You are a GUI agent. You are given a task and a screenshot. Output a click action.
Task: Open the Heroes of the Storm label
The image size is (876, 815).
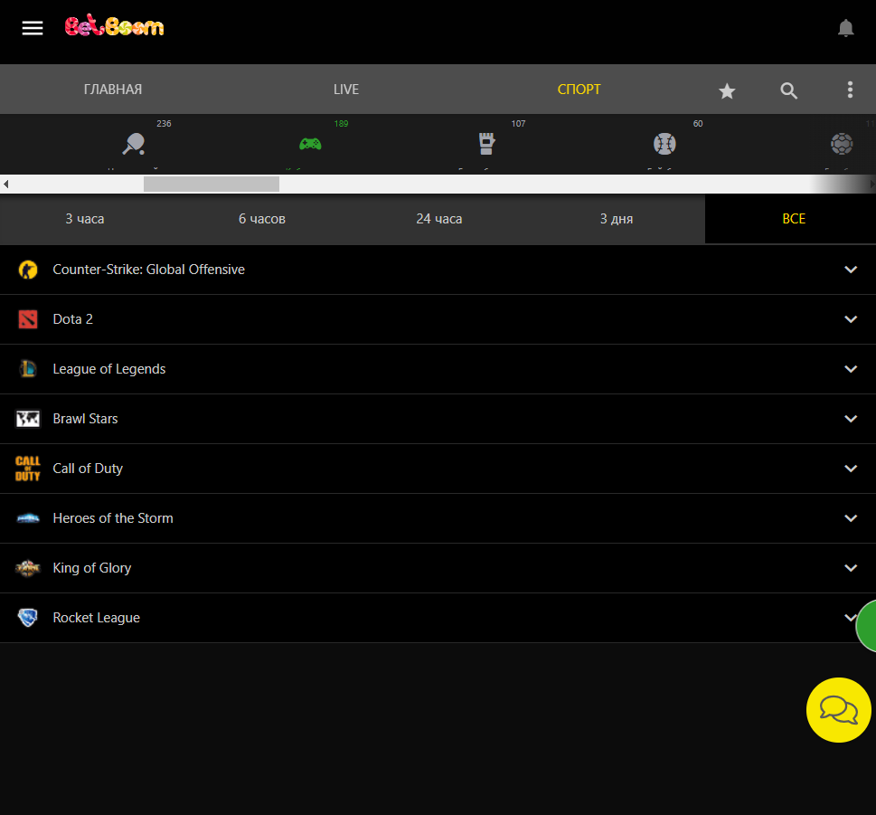point(113,518)
